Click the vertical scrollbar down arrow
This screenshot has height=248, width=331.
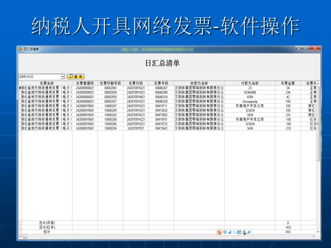(318, 232)
